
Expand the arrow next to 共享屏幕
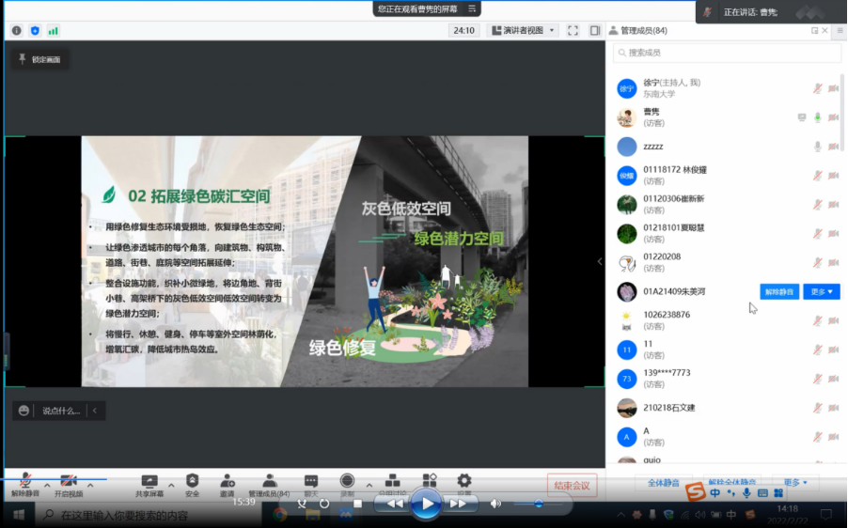[x=170, y=485]
